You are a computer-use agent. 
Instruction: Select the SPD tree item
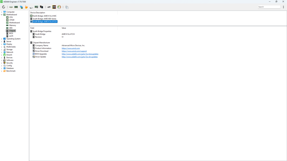pos(11,28)
